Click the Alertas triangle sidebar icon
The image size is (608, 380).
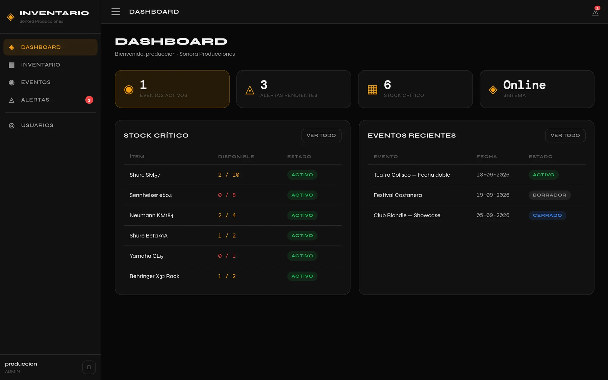(11, 100)
